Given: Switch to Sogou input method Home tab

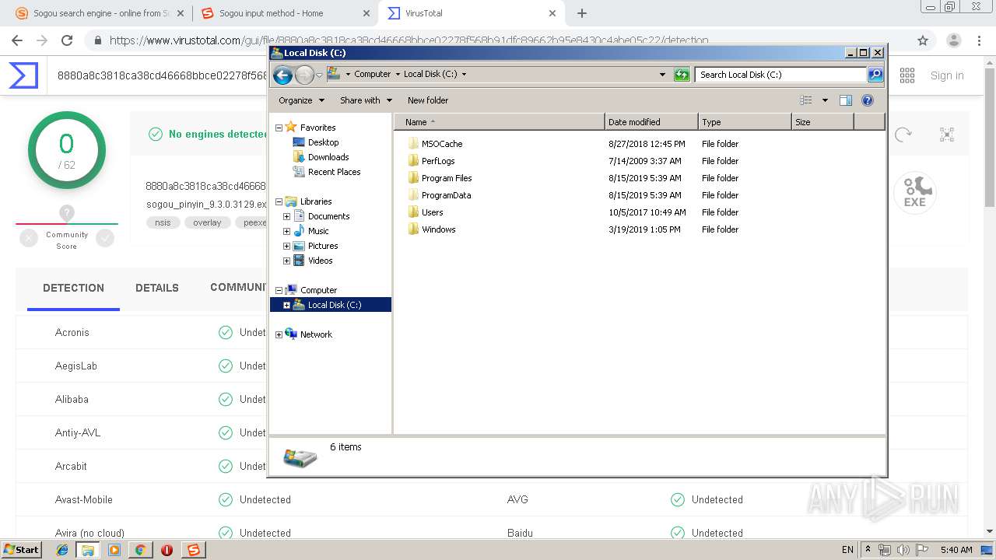Looking at the screenshot, I should point(285,13).
